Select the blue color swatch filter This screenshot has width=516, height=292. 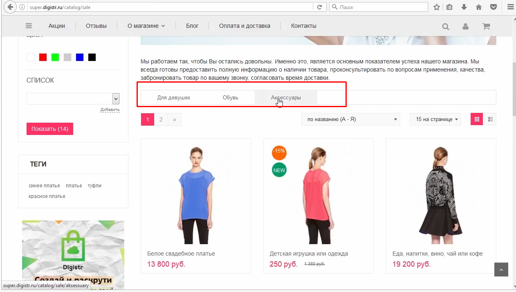click(80, 57)
